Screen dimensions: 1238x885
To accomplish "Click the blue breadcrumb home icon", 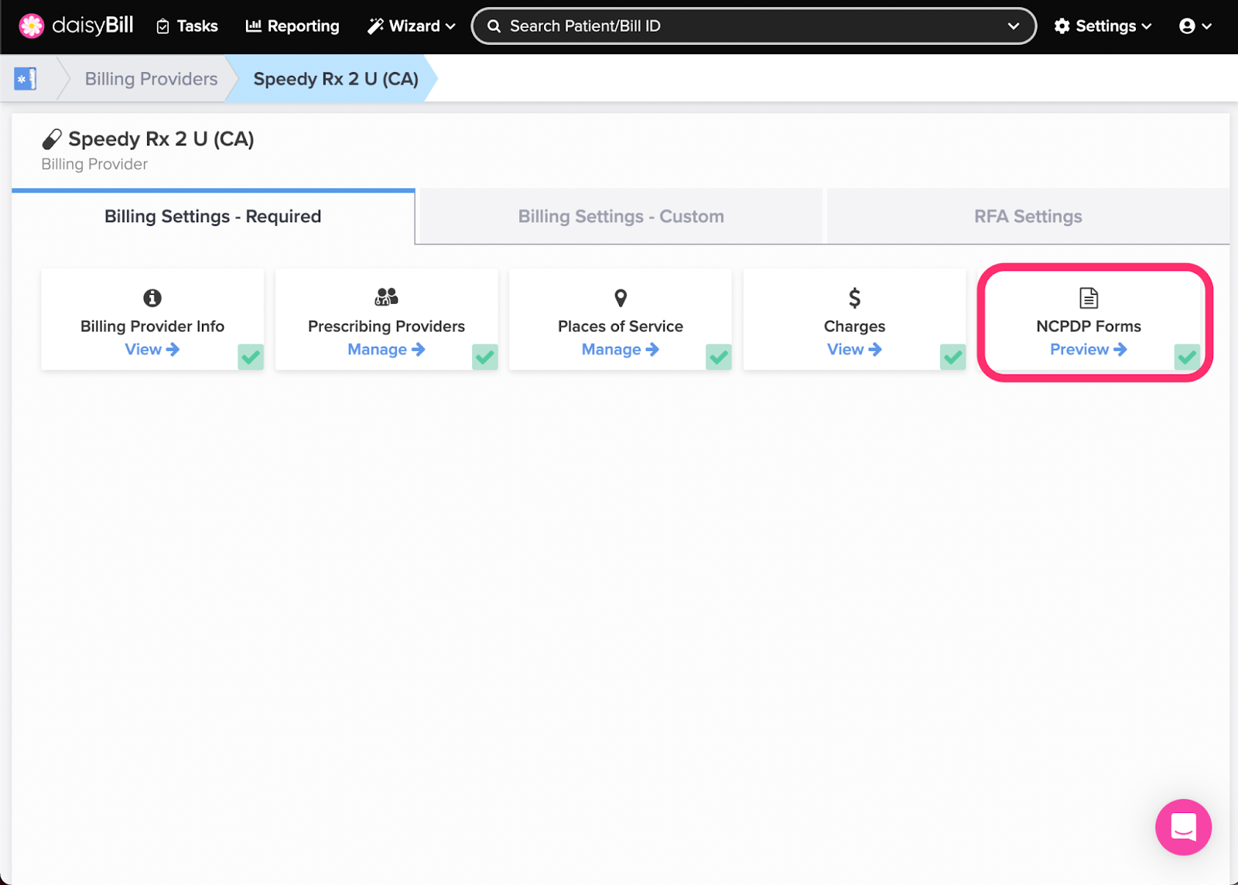I will click(x=26, y=79).
